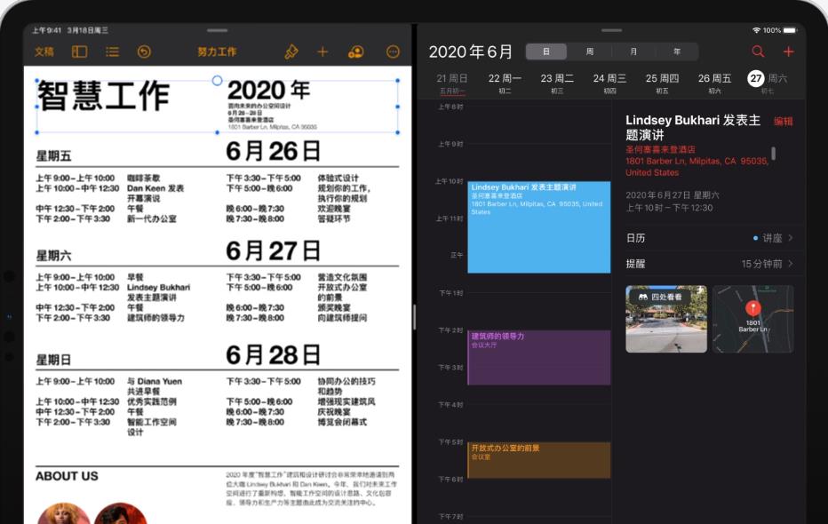Tap the red search icon in Calendar

[x=758, y=52]
